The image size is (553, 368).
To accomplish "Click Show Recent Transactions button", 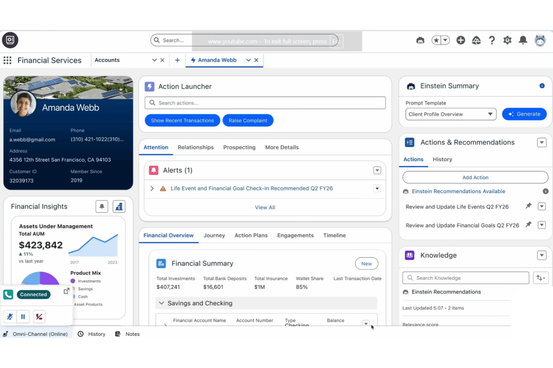I will click(x=182, y=120).
